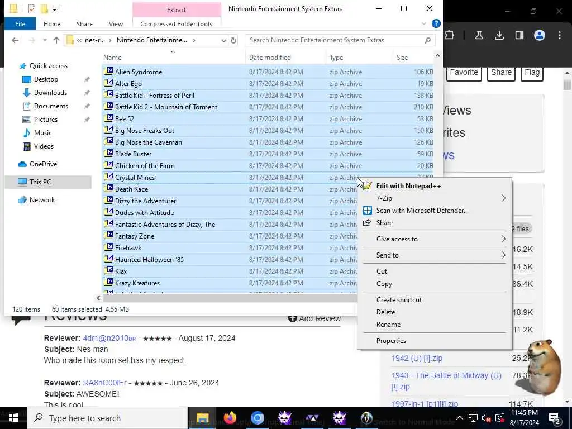Go back with the Back arrow
The height and width of the screenshot is (429, 572).
[15, 40]
